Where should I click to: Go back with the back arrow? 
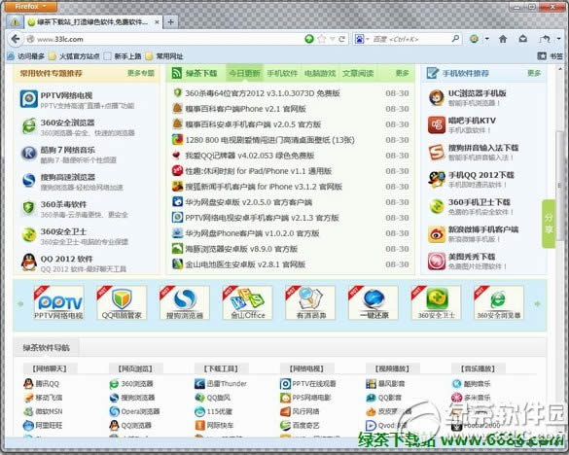coord(16,39)
